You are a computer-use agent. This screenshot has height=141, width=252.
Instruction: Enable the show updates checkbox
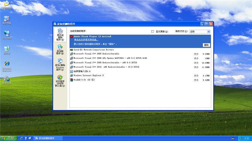153,32
